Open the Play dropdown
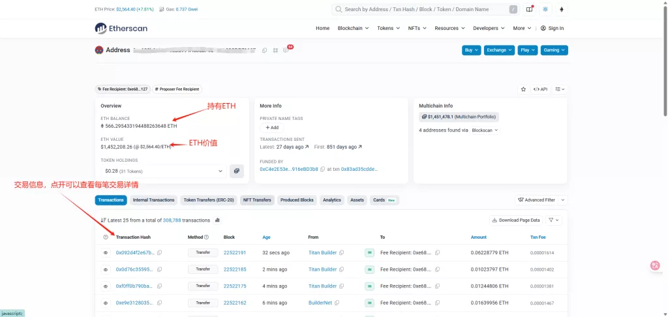 [x=528, y=50]
